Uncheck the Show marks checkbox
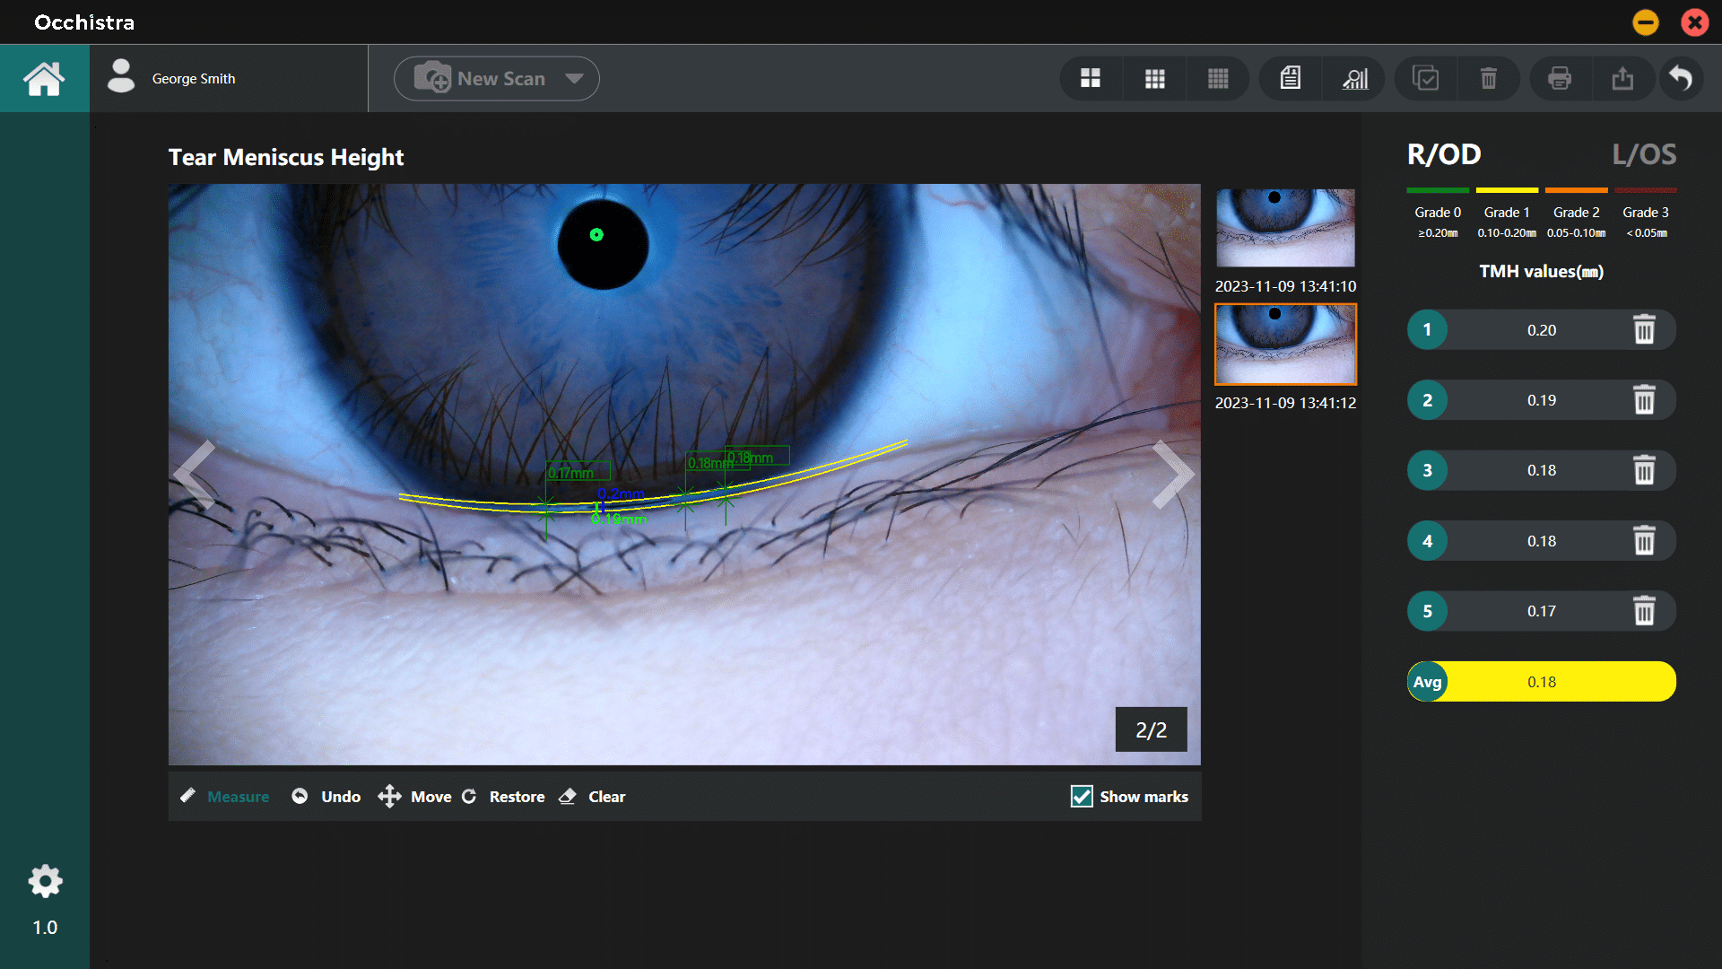This screenshot has height=969, width=1722. pos(1082,797)
